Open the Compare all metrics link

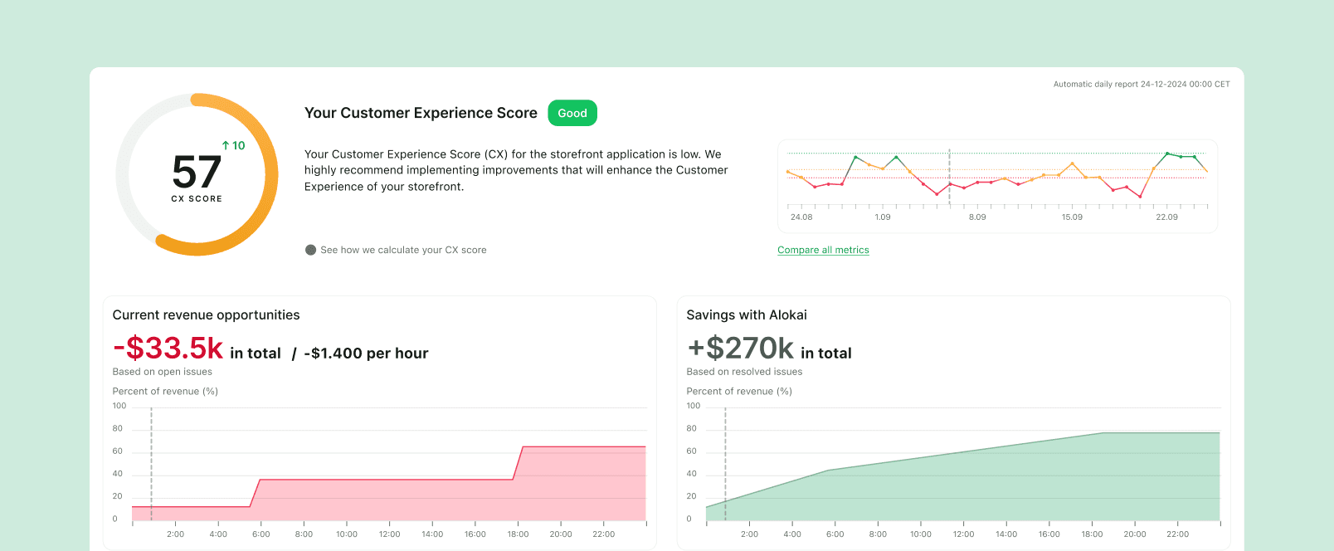click(x=823, y=250)
